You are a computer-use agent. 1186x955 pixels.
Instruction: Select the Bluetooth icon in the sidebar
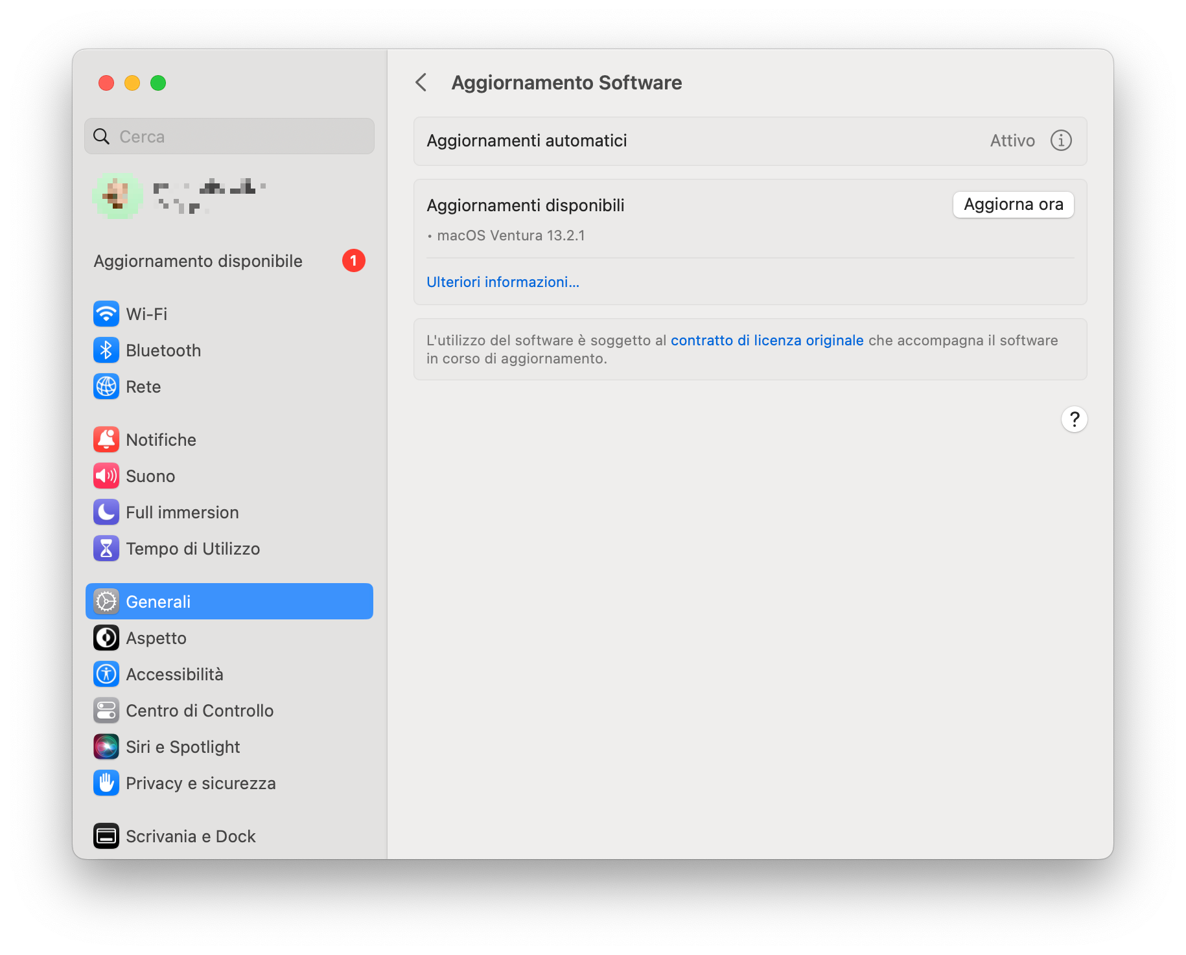click(106, 350)
